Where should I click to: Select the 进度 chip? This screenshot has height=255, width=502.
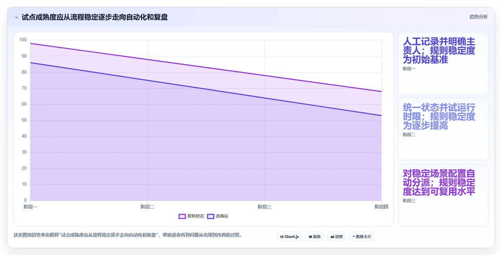[337, 237]
